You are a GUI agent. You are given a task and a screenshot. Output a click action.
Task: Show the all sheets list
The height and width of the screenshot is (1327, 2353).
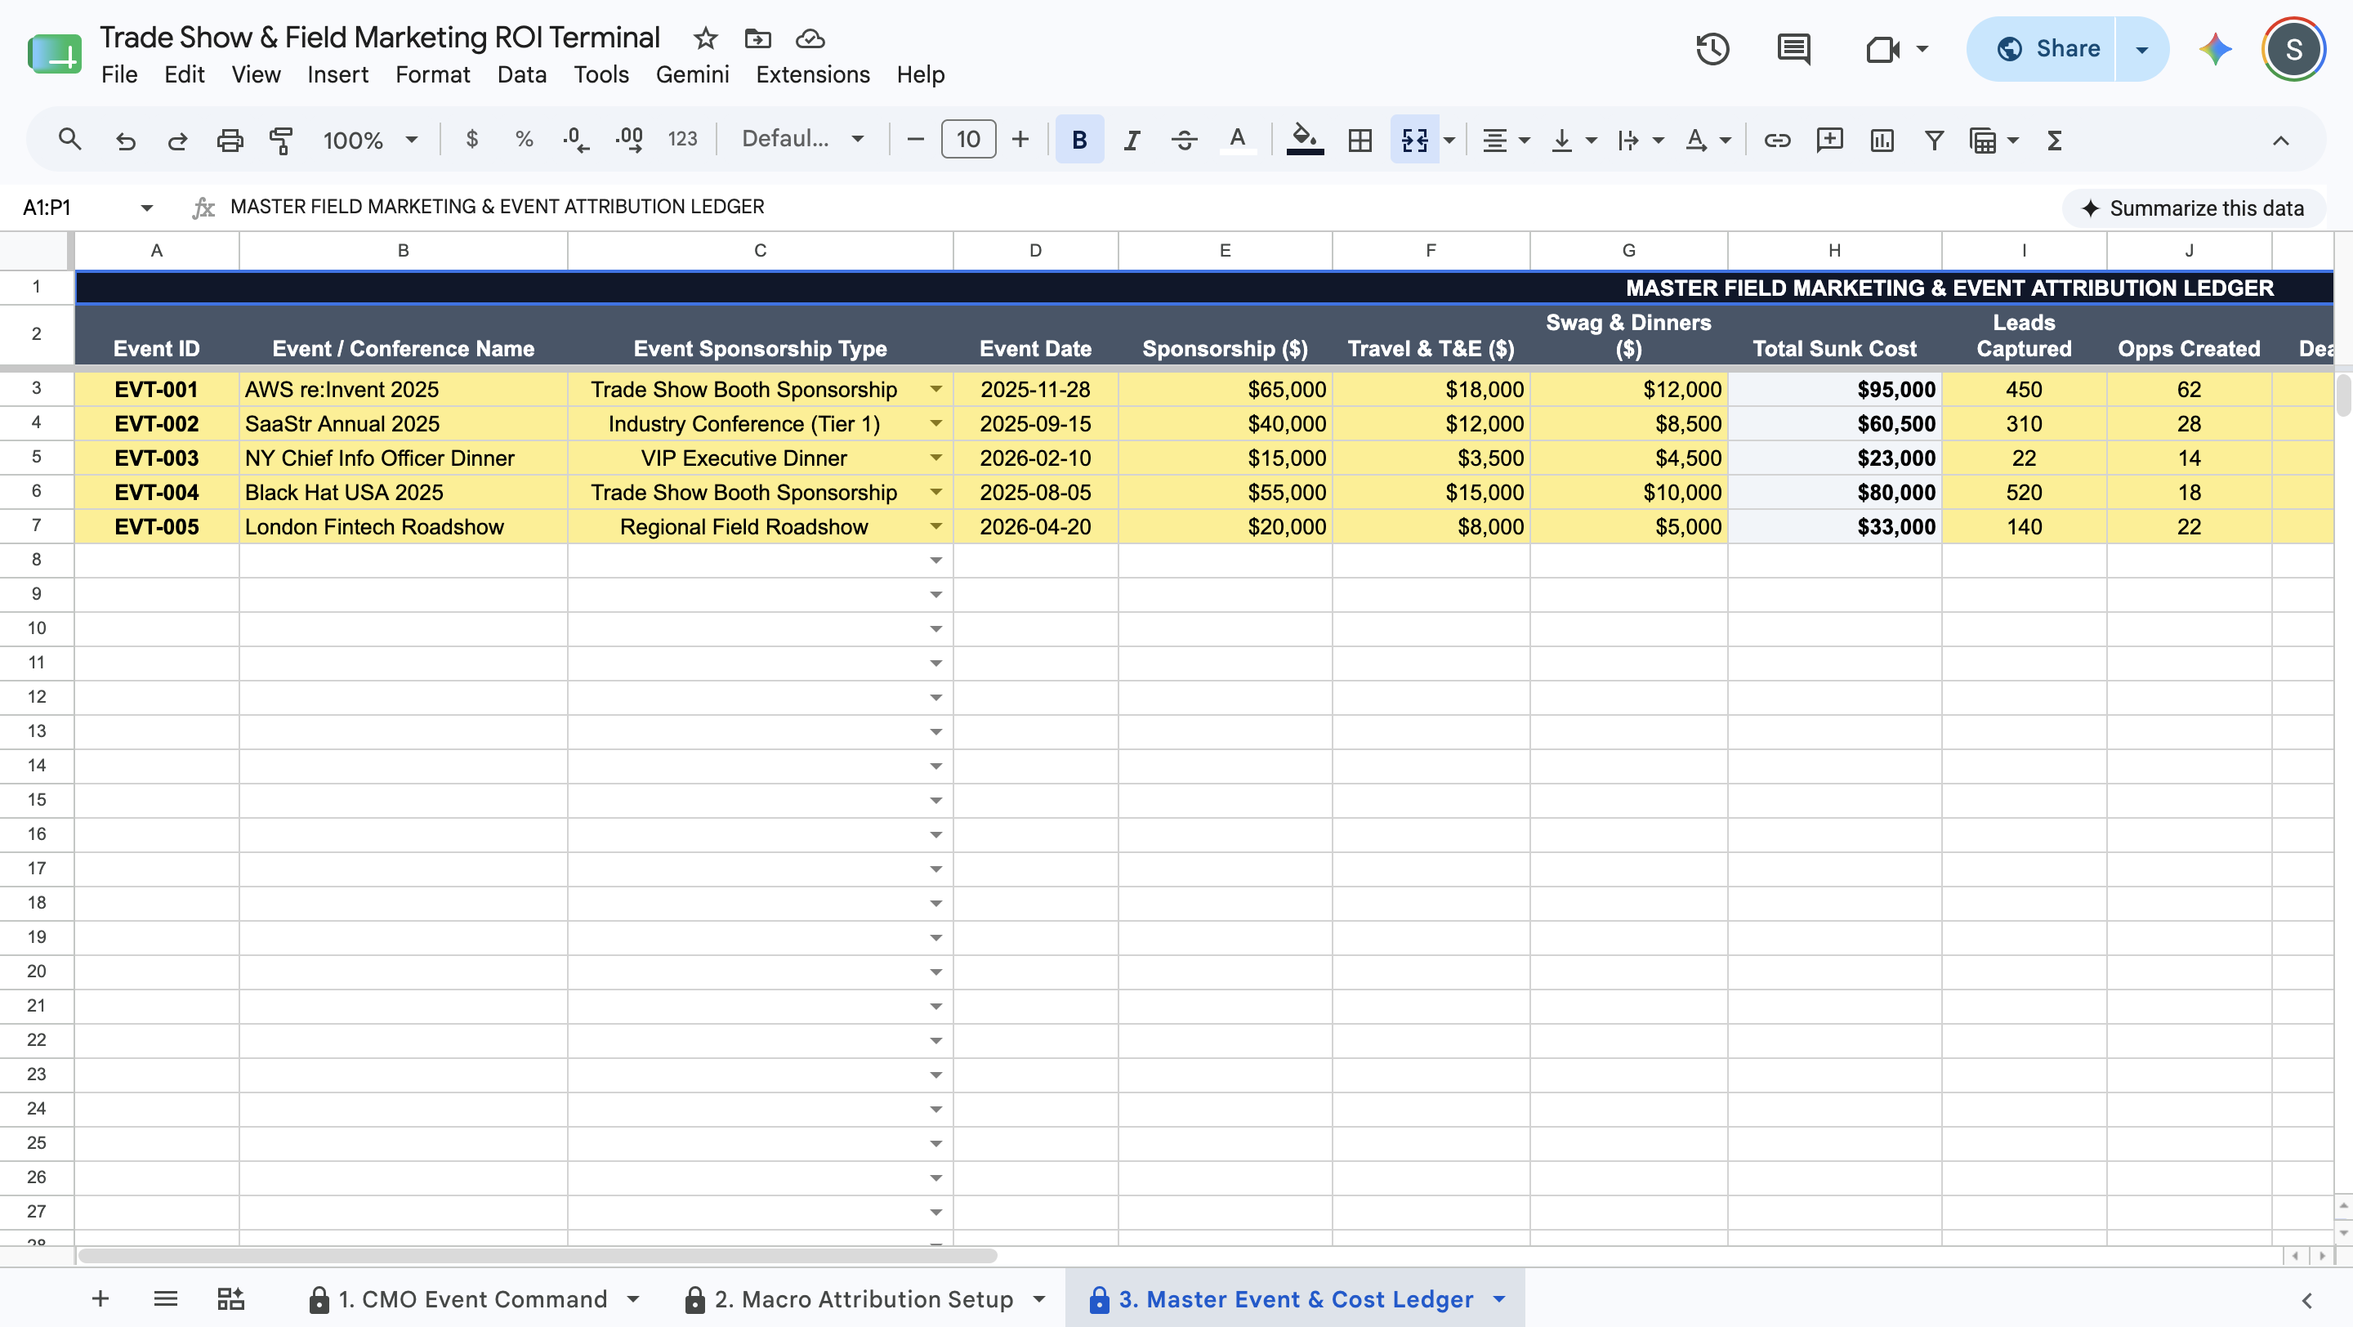click(x=165, y=1298)
